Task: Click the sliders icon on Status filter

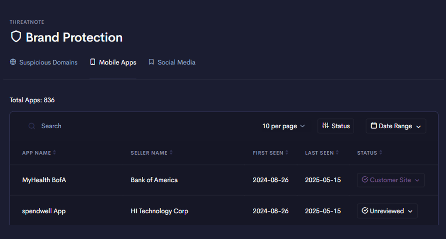Action: click(325, 126)
